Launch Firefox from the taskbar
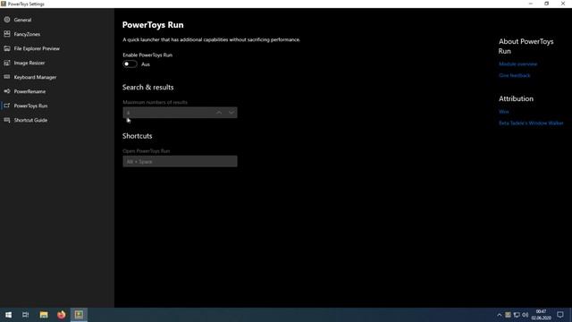572x322 pixels. click(62, 315)
